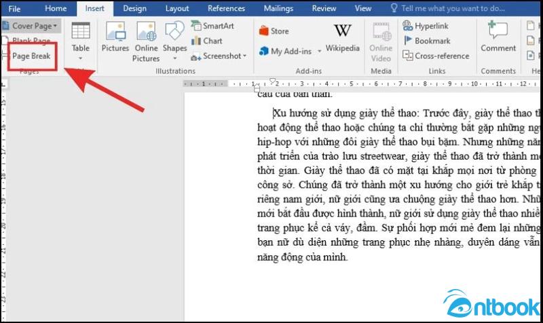The width and height of the screenshot is (543, 323).
Task: Insert a Blank Page
Action: click(28, 41)
